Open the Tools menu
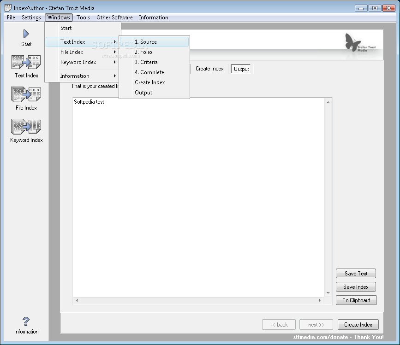The width and height of the screenshot is (400, 345). 83,18
